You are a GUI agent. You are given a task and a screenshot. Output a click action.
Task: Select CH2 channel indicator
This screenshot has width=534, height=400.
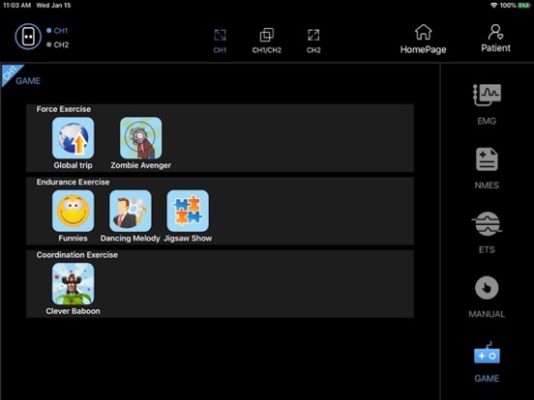pos(57,44)
